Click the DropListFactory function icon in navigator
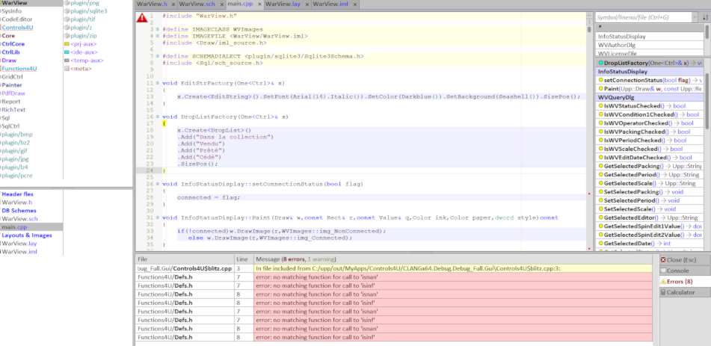The image size is (711, 346). pyautogui.click(x=600, y=64)
